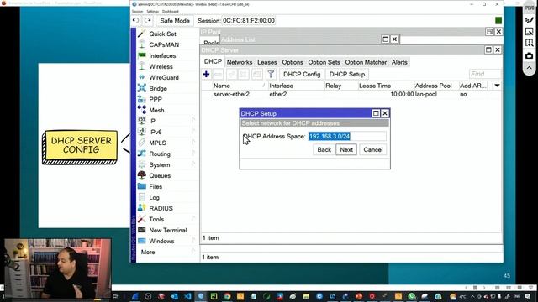Open the Wireless menu
The image size is (538, 302).
click(161, 67)
